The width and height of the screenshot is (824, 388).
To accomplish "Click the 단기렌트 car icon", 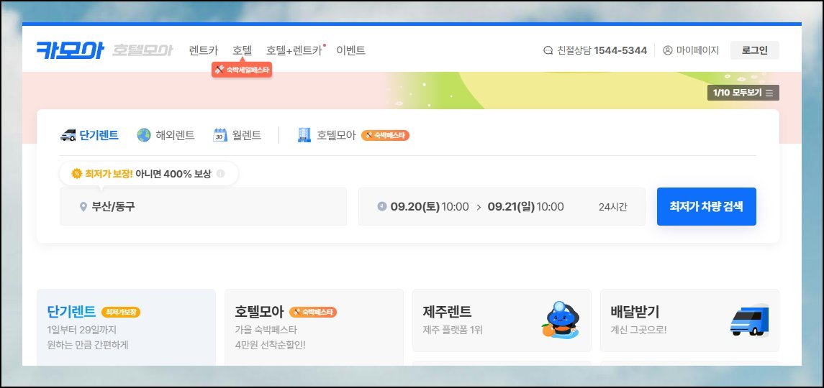I will pos(68,135).
